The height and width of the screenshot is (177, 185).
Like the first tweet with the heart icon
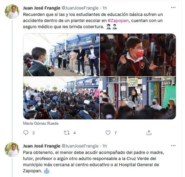click(x=108, y=133)
